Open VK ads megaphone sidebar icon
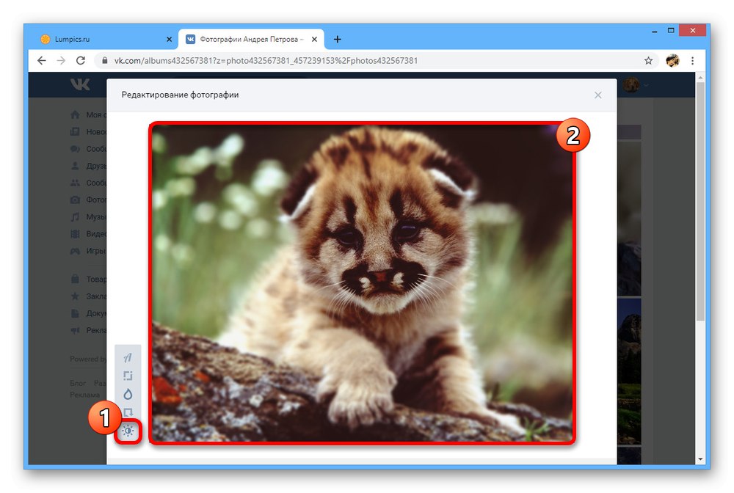This screenshot has height=493, width=734. point(75,330)
